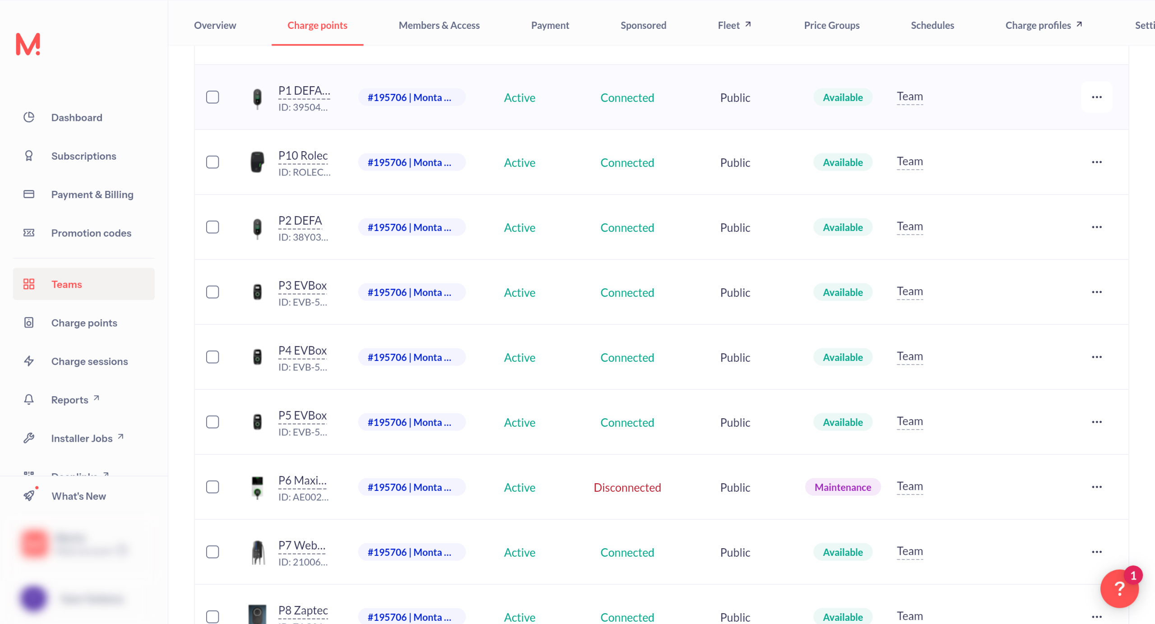Click the Installer Jobs wrench icon
The width and height of the screenshot is (1155, 624).
29,438
